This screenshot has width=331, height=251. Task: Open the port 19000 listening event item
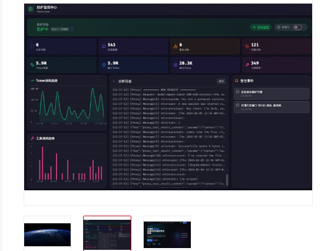click(272, 107)
